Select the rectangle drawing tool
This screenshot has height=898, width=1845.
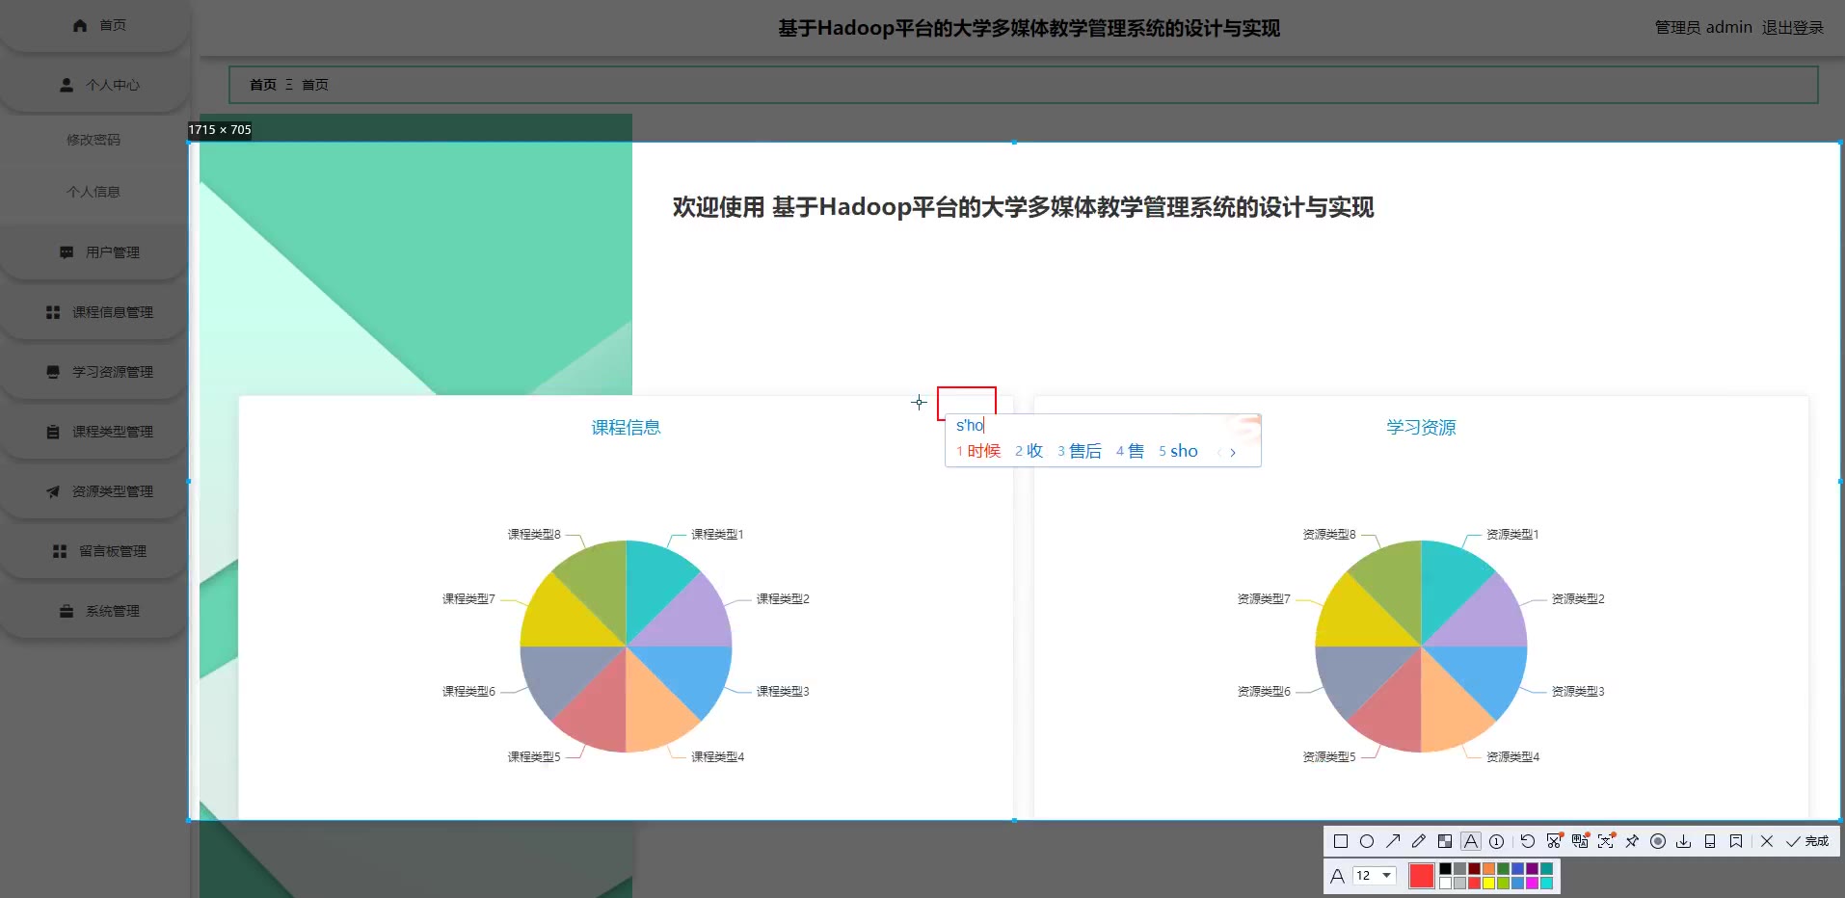click(x=1341, y=841)
